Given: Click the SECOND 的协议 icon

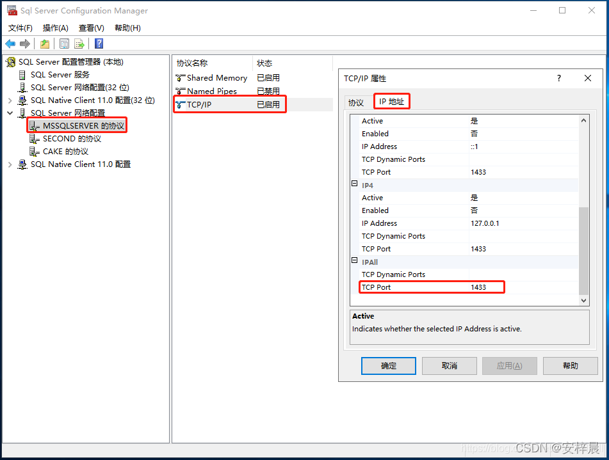Looking at the screenshot, I should (x=35, y=139).
